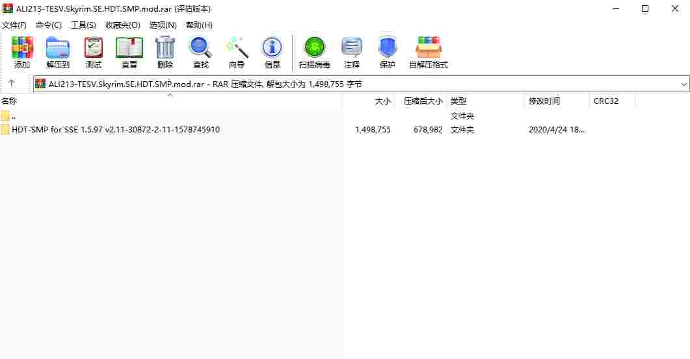Maximize the WinRAR window
The height and width of the screenshot is (359, 690).
tap(645, 8)
